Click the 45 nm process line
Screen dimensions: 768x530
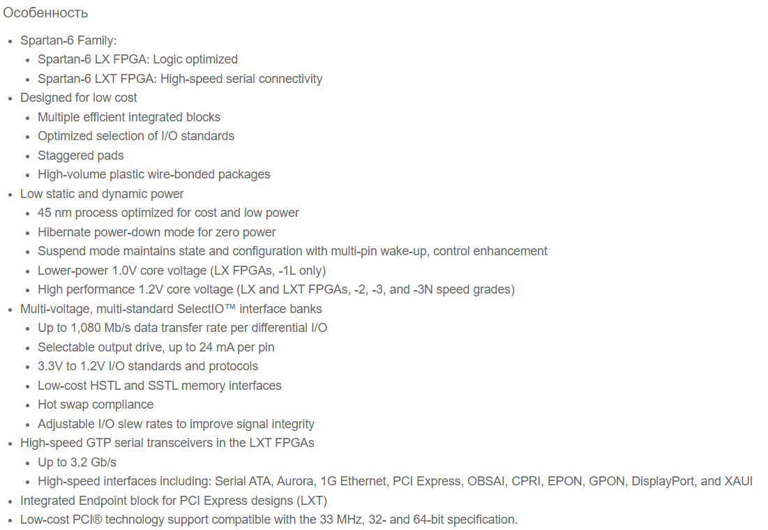tap(168, 213)
